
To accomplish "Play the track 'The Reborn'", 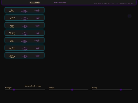I will 25,10.
